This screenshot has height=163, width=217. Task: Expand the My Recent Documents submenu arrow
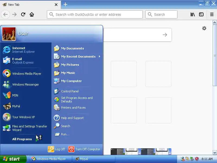[100, 57]
